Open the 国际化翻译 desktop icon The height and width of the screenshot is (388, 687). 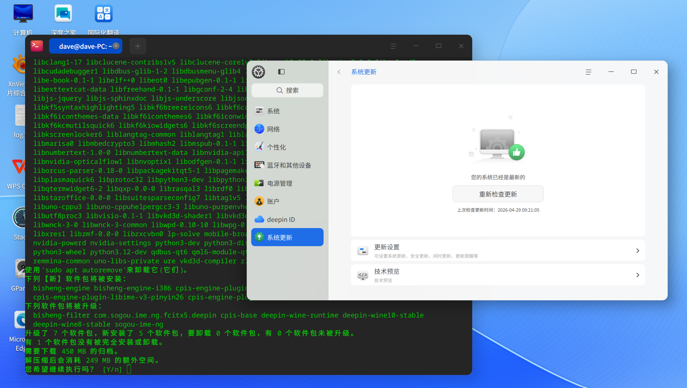click(x=103, y=19)
